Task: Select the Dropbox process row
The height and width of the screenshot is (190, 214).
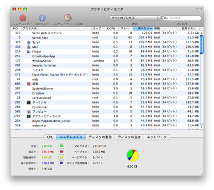Action: (105, 93)
